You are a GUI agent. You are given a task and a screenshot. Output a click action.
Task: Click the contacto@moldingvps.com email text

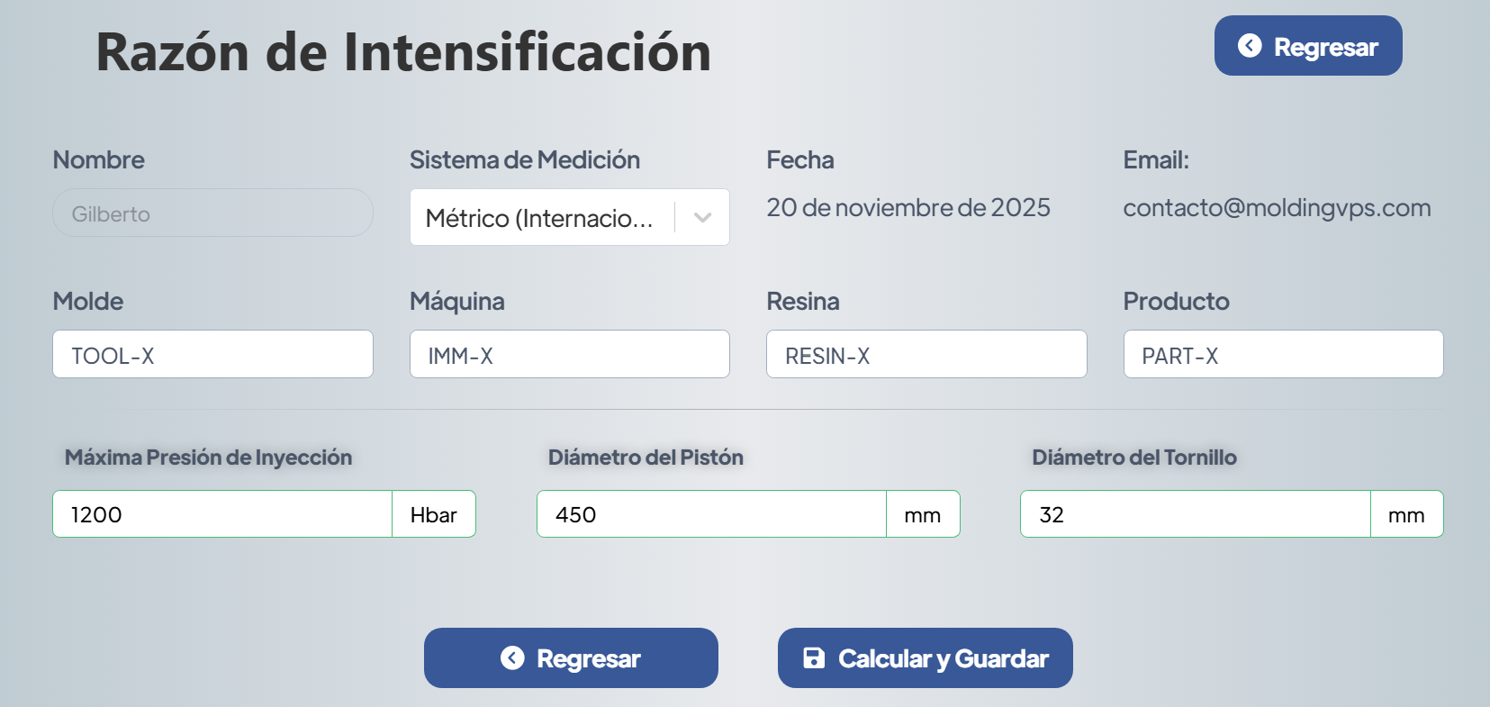coord(1277,208)
